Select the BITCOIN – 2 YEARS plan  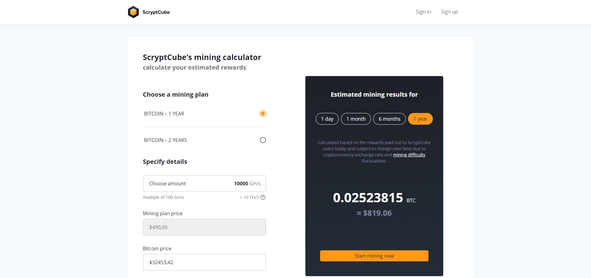tap(263, 140)
